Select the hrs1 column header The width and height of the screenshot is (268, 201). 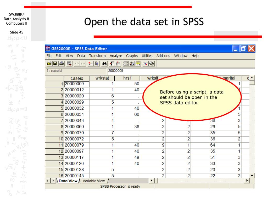127,78
